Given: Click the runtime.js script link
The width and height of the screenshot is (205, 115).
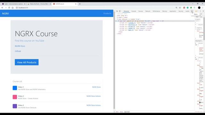Looking at the screenshot, I should point(132,23).
